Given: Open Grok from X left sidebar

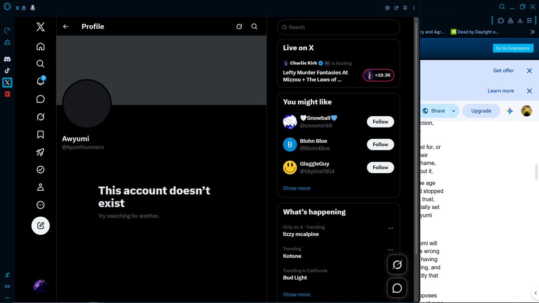Looking at the screenshot, I should pyautogui.click(x=40, y=117).
